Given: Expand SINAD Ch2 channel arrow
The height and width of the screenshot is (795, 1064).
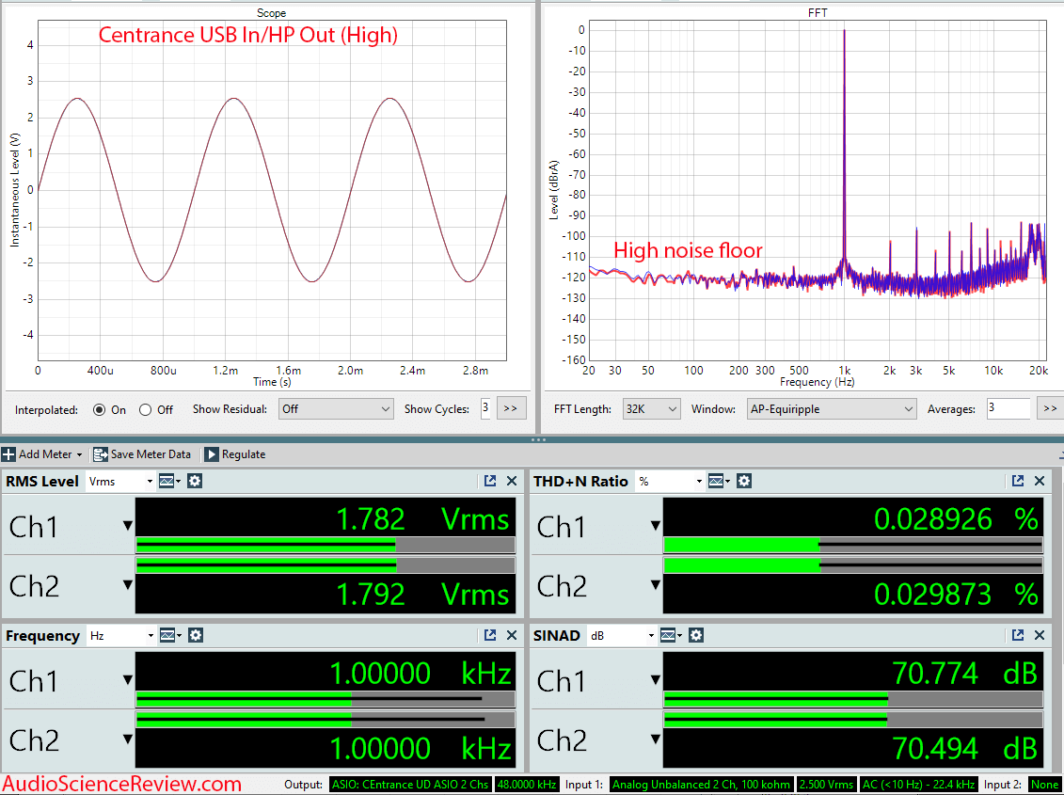Looking at the screenshot, I should (x=655, y=739).
